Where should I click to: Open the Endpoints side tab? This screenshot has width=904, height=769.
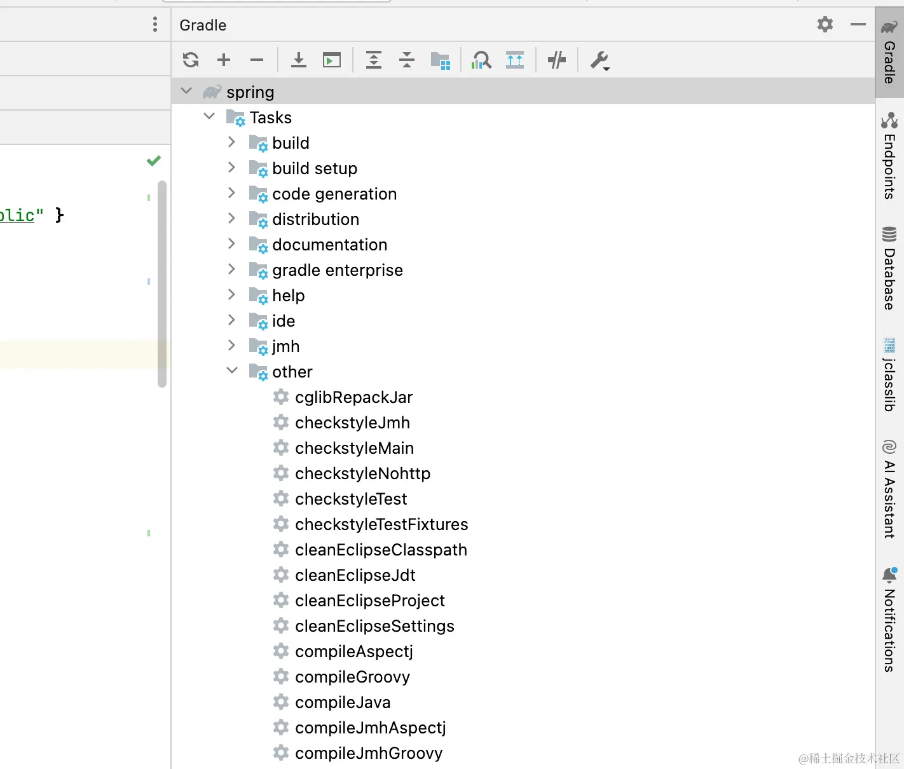coord(889,156)
